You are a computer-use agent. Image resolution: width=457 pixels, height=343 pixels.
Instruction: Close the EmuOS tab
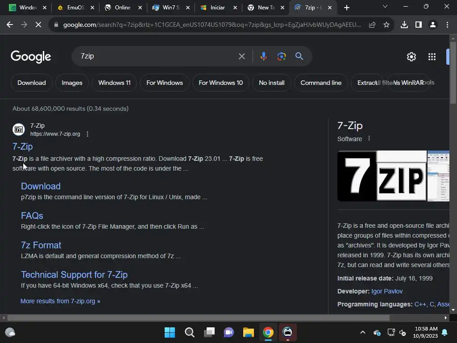[x=92, y=8]
